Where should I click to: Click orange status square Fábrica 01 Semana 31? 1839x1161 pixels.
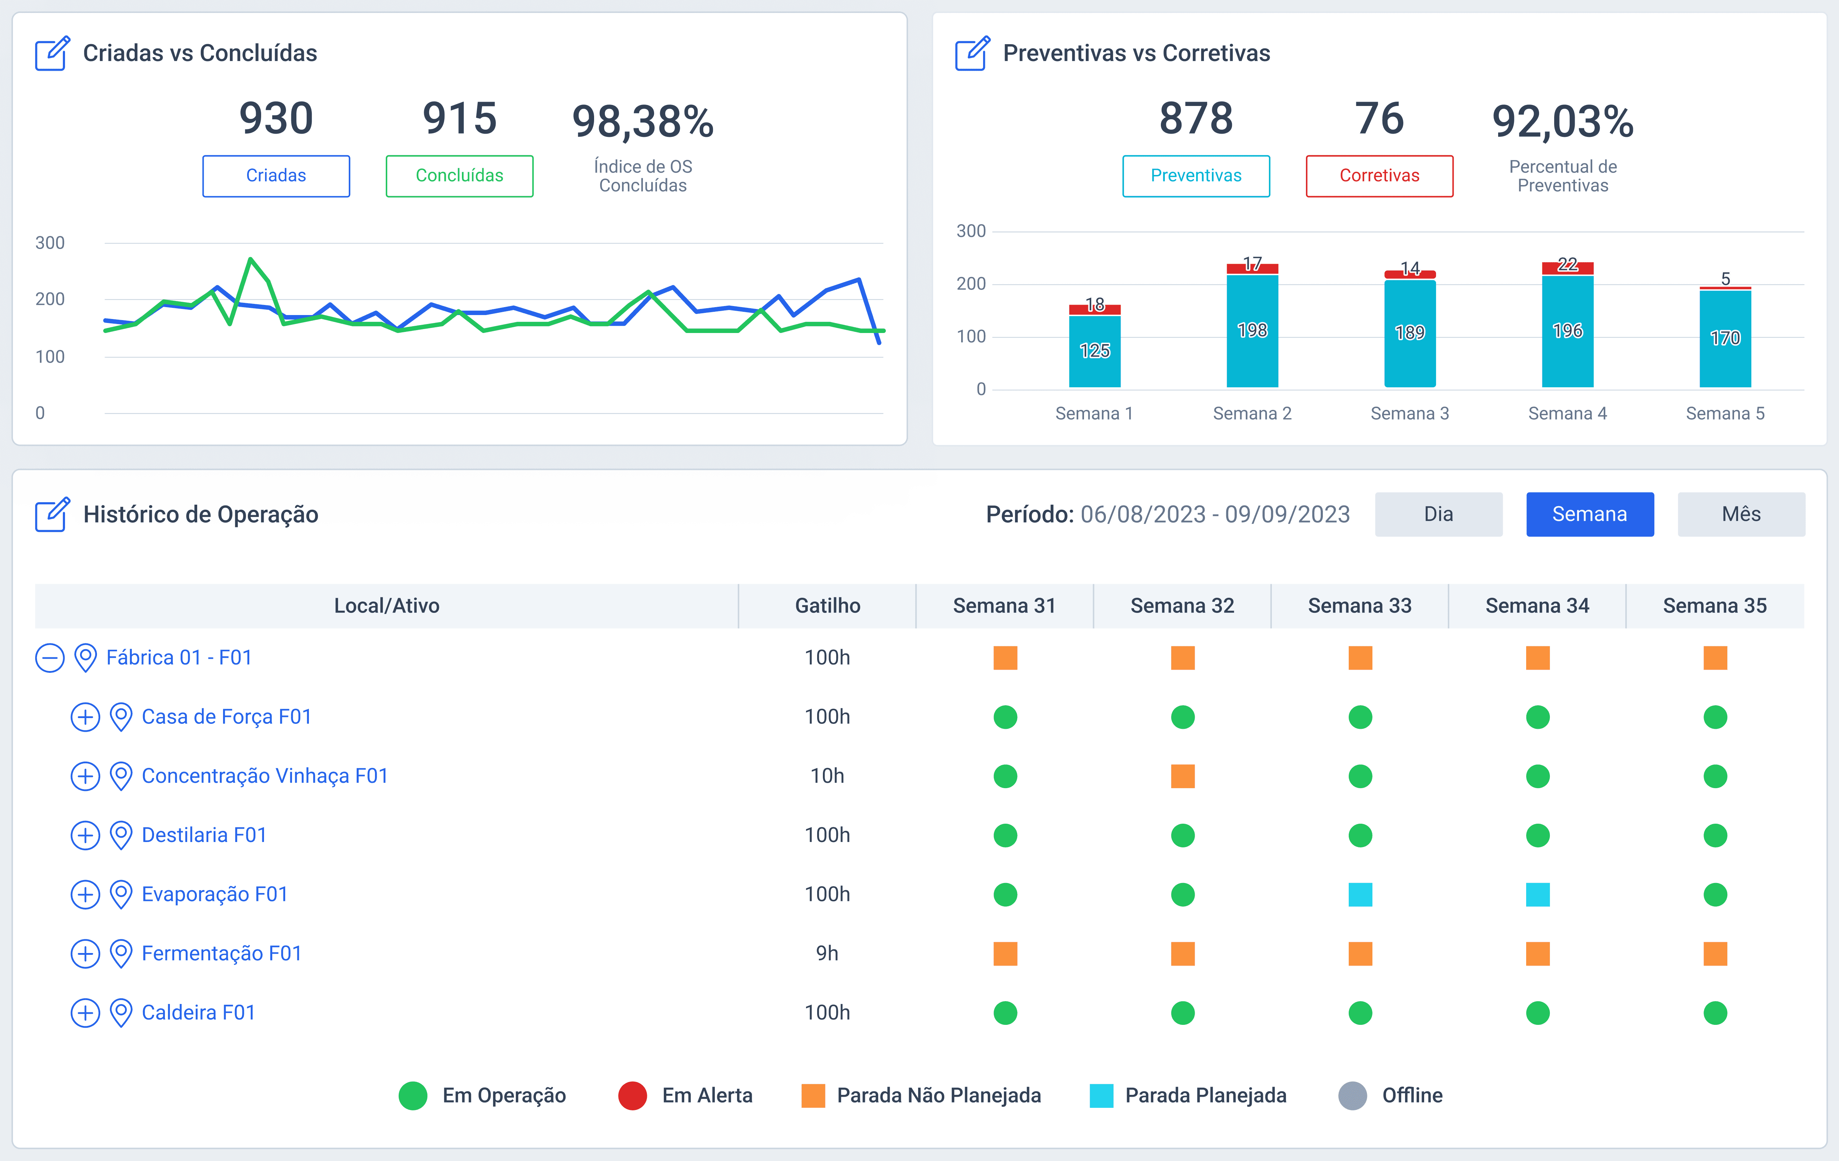coord(1005,658)
